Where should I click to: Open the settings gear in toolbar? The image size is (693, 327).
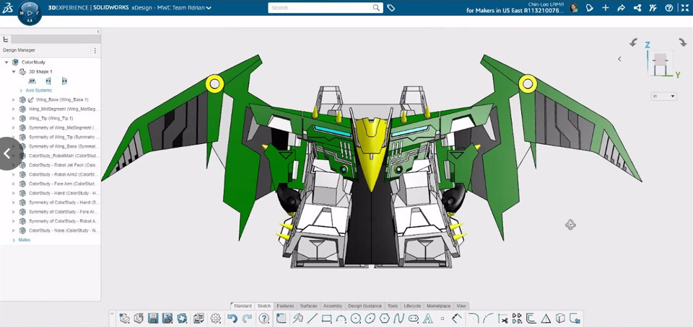[216, 318]
